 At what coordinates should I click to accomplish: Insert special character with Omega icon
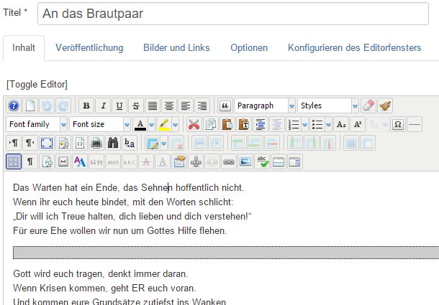click(x=398, y=124)
